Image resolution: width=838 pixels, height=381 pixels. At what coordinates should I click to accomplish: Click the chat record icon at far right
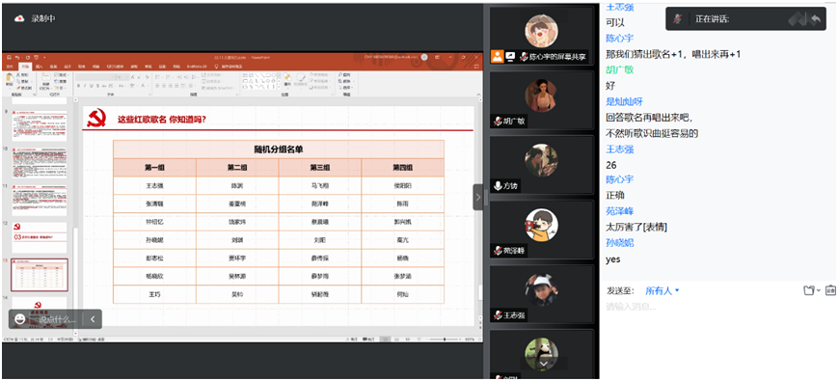(x=830, y=290)
